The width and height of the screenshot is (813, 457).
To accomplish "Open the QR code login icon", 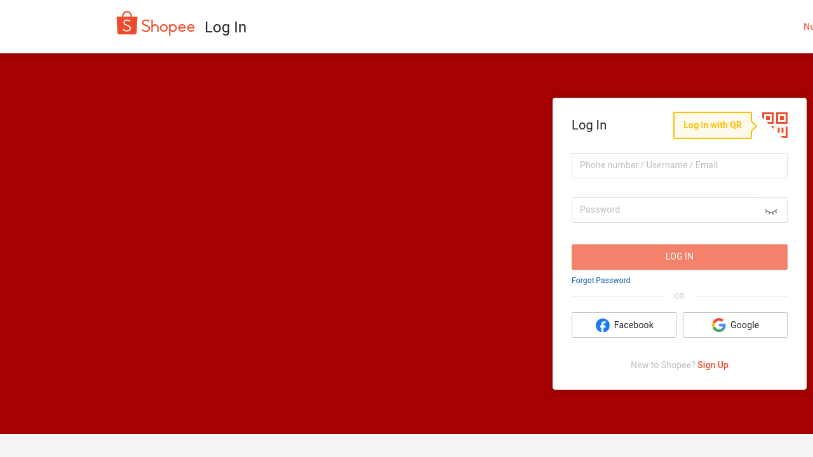I will [x=775, y=125].
